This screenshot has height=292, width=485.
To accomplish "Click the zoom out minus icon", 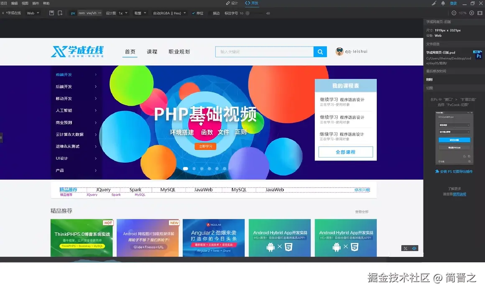I will [x=454, y=13].
